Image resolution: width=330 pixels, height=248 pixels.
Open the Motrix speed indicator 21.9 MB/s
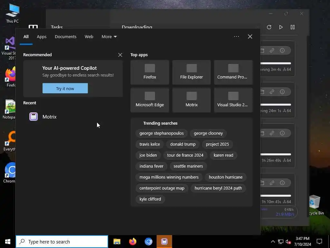tap(279, 212)
